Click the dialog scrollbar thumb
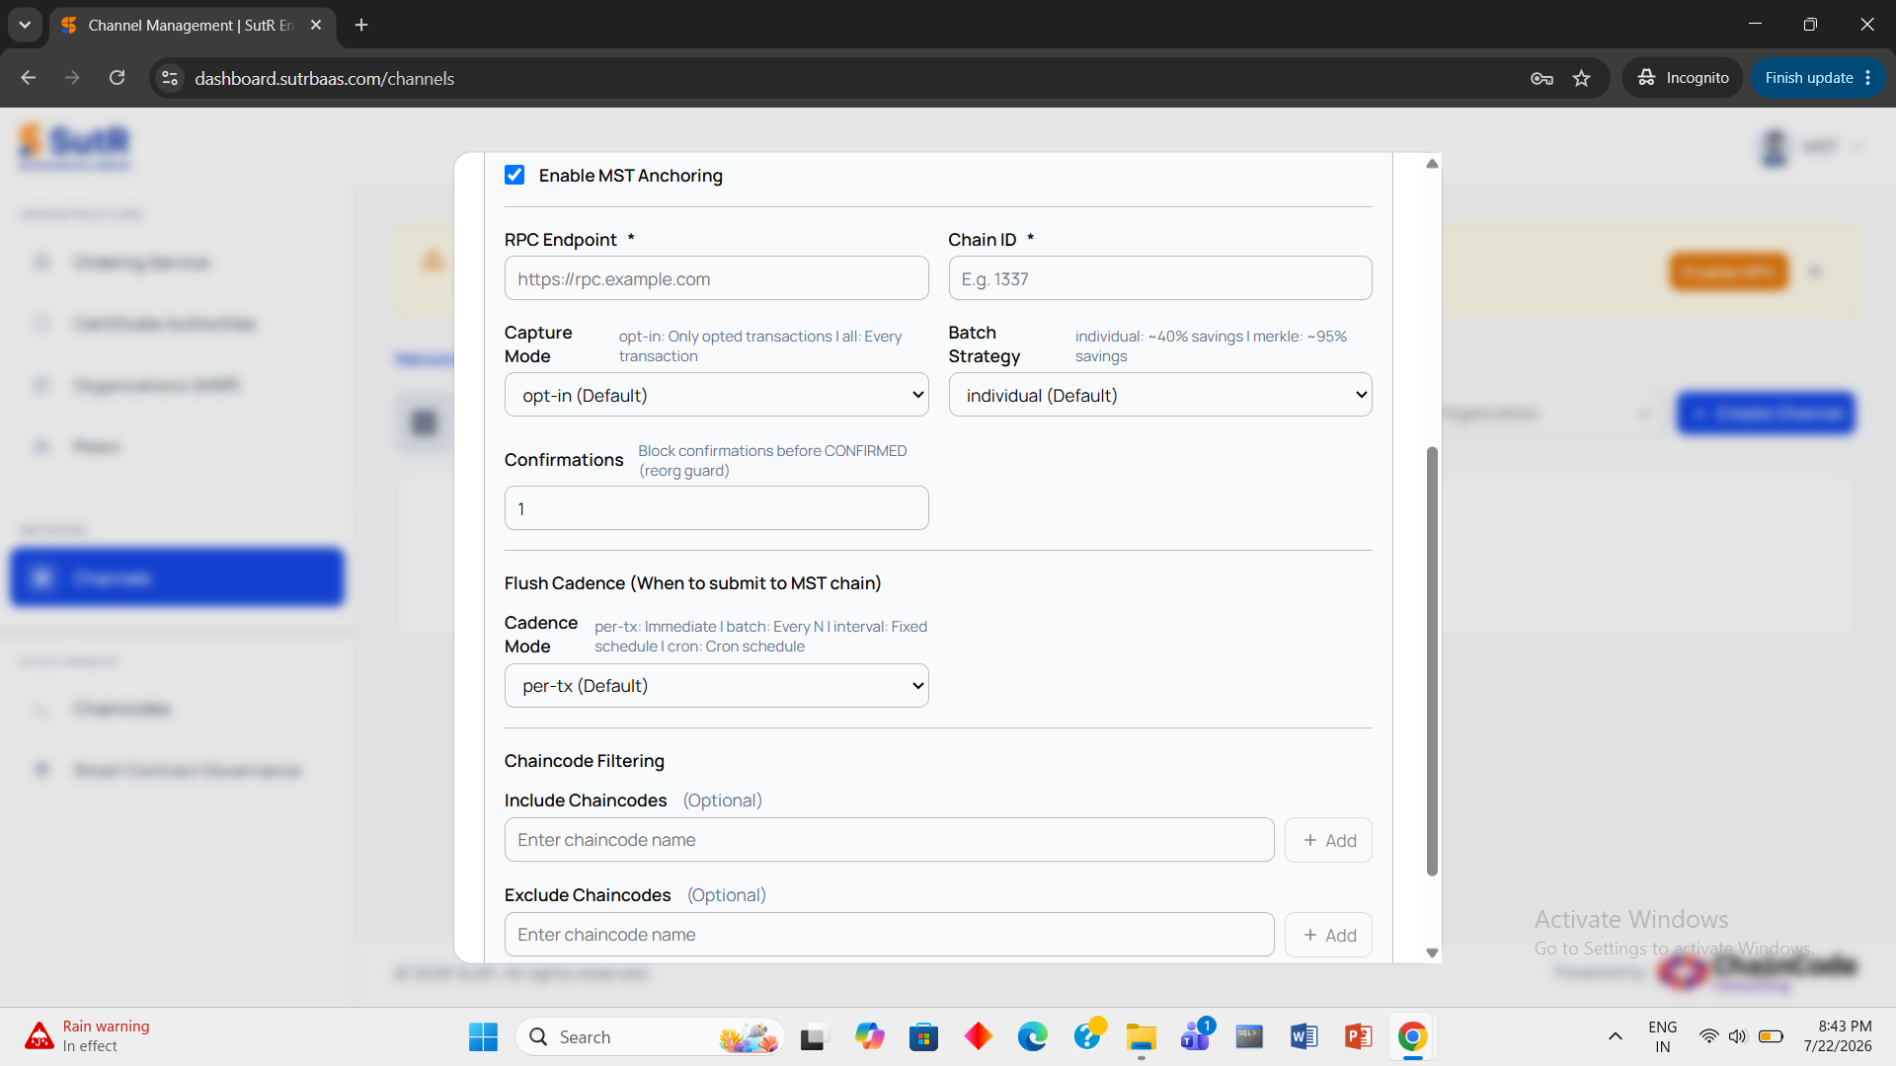Viewport: 1896px width, 1066px height. (1432, 661)
